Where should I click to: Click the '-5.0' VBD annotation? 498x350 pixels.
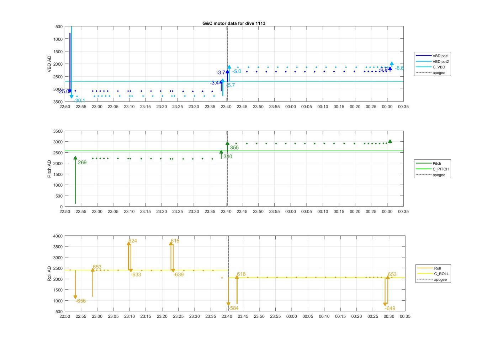[x=237, y=71]
